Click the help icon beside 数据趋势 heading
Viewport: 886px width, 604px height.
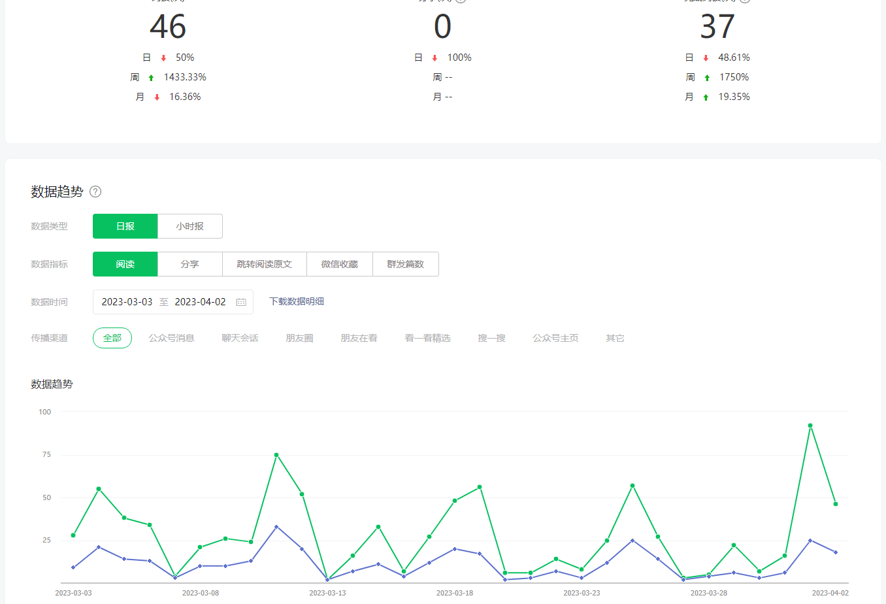click(95, 192)
